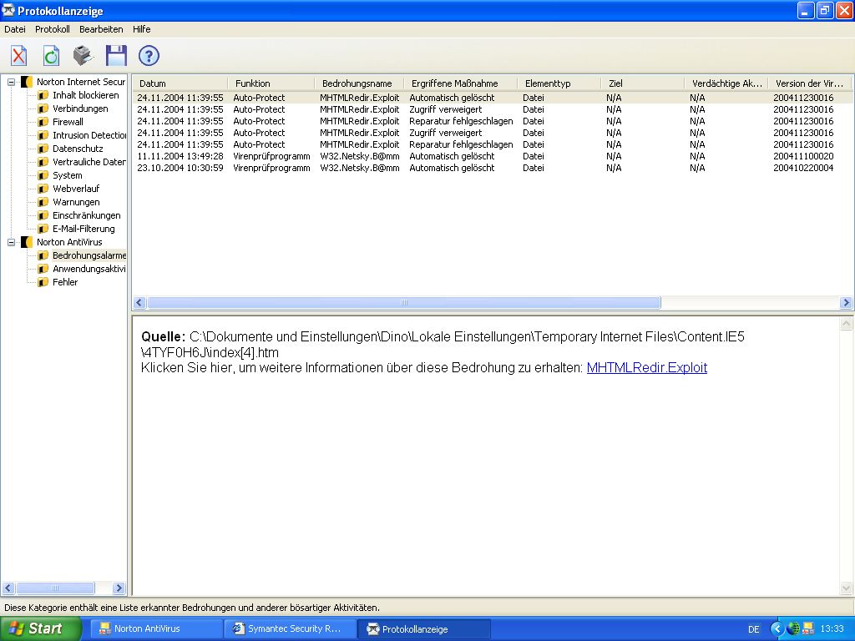Select the W32.Netsky.B@mm row dated 11.11.2004

493,156
